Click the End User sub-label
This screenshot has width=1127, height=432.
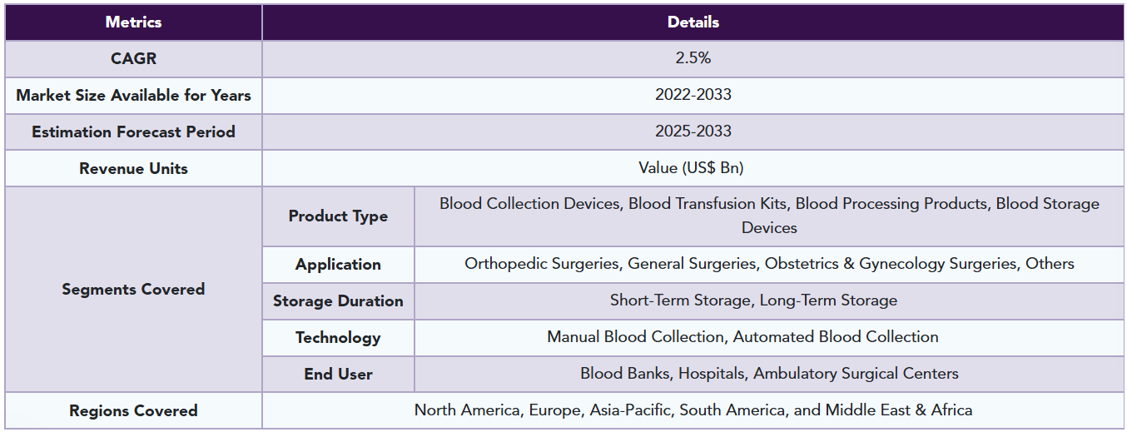(338, 375)
